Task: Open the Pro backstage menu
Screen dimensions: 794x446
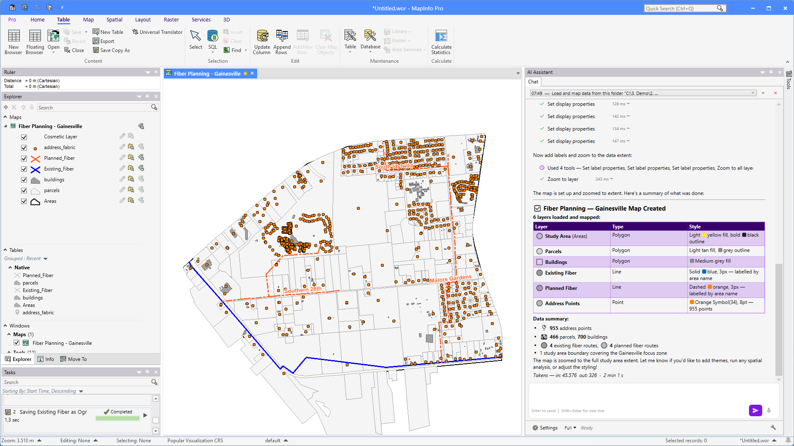Action: [12, 19]
